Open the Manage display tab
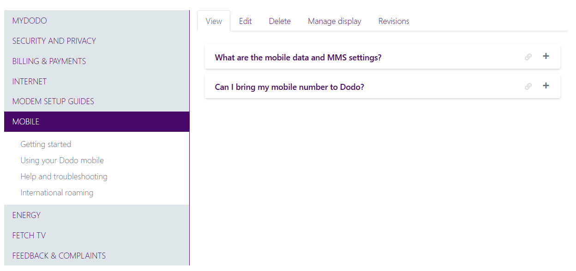The image size is (576, 271). pos(334,21)
